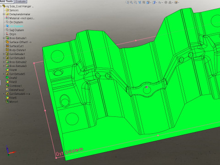This screenshot has width=220, height=165.
Task: Click the plane handle near label corner
Action: 56,158
